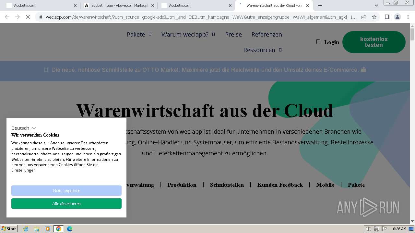The width and height of the screenshot is (415, 233).
Task: Open a new browser tab
Action: coord(320,6)
